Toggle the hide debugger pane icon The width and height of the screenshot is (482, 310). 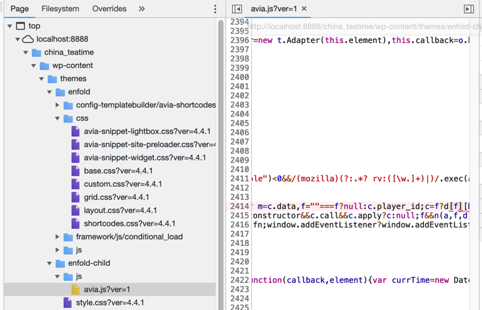coord(469,9)
